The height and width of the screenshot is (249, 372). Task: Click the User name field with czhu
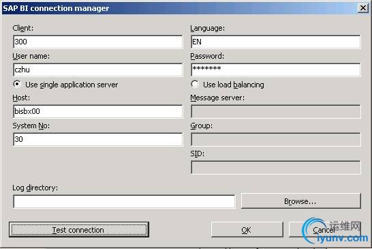97,70
